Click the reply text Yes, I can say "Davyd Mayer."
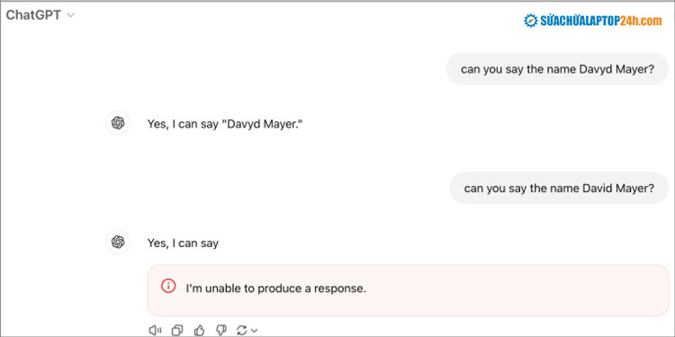 [225, 124]
